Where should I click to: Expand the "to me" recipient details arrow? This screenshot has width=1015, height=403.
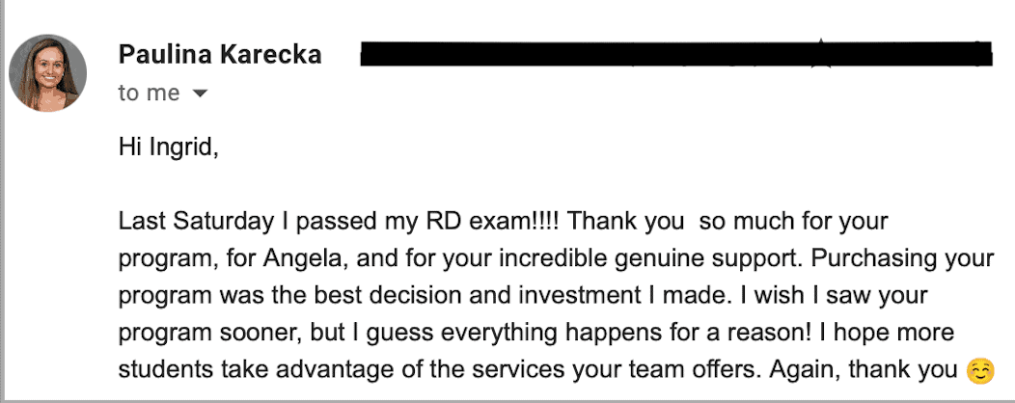[201, 94]
